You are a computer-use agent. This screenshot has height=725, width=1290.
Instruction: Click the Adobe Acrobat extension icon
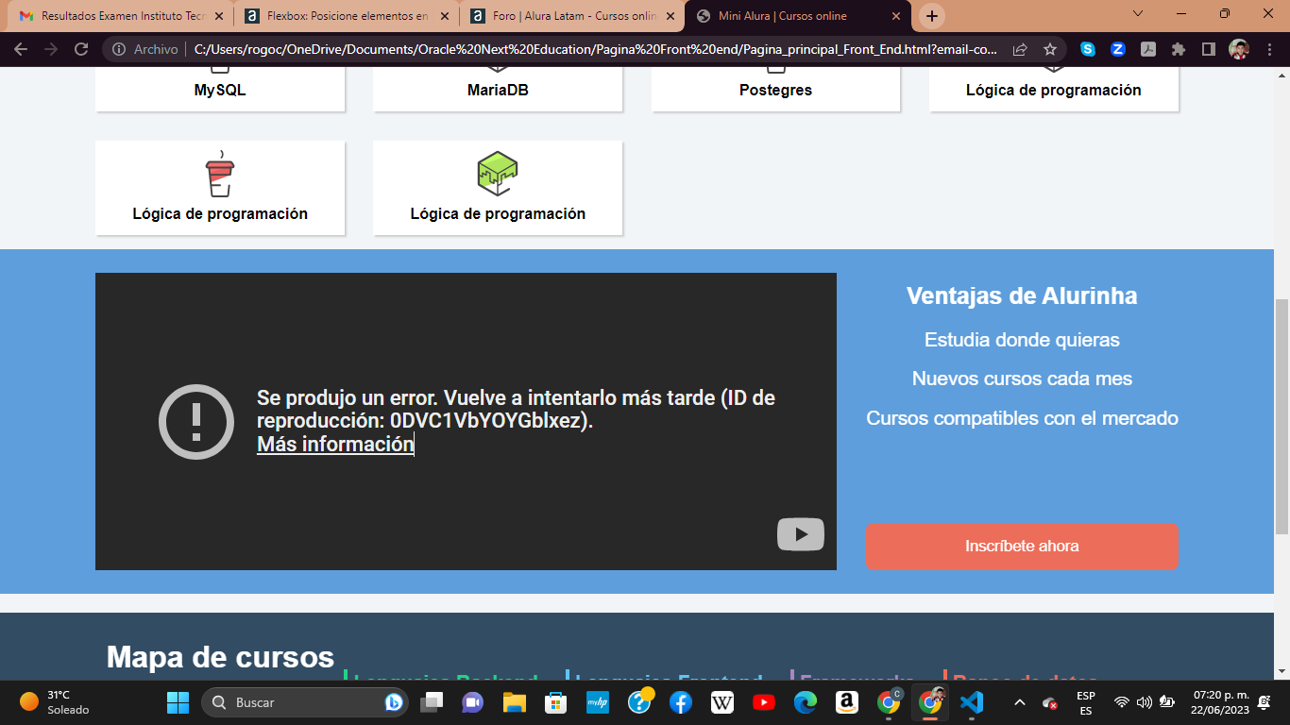[1148, 49]
